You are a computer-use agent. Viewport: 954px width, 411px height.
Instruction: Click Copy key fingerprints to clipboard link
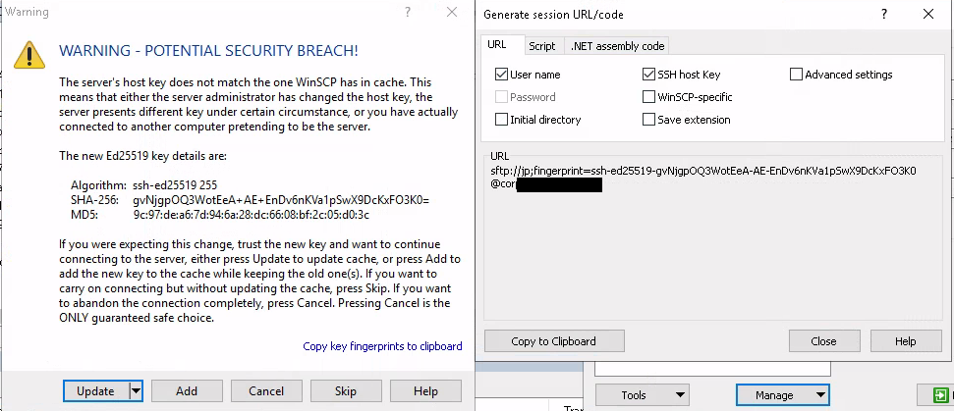(x=382, y=346)
